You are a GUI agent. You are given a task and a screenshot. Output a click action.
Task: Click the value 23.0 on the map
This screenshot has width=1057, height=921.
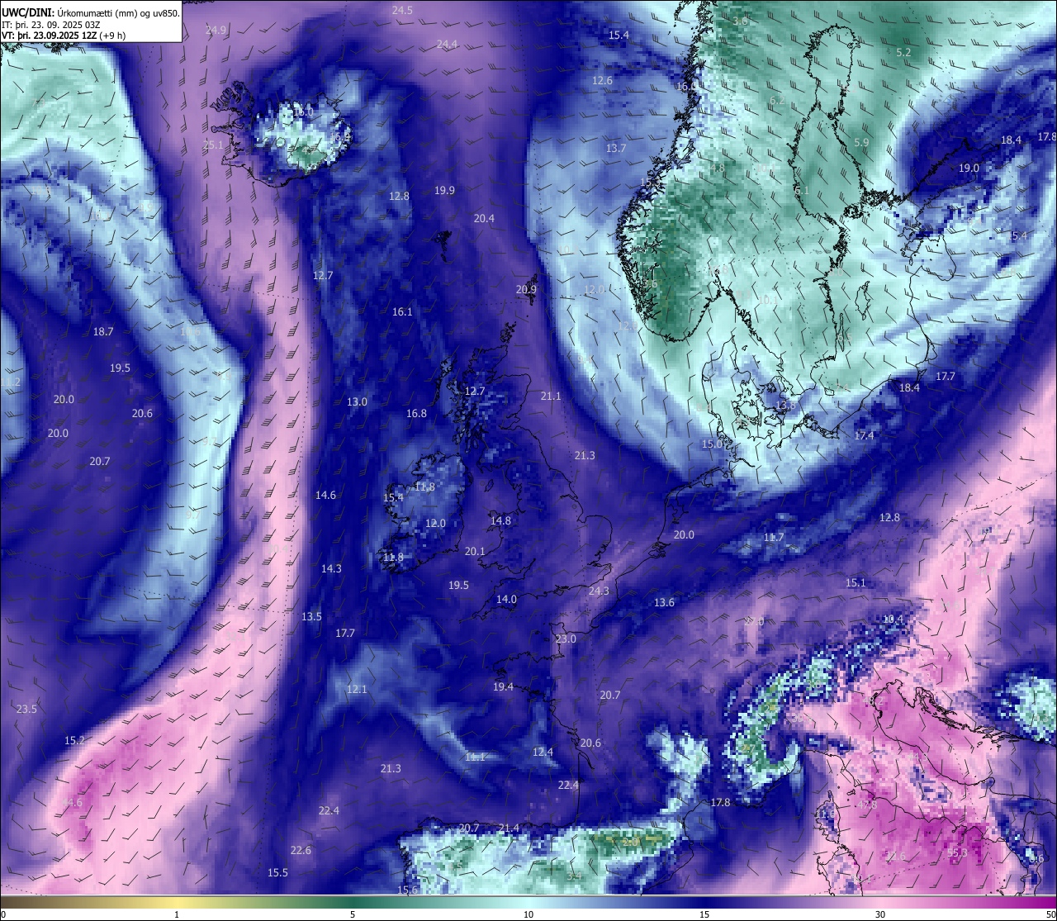[x=566, y=639]
